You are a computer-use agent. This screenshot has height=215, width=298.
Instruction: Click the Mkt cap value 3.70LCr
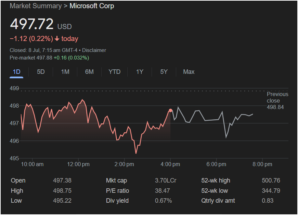click(x=166, y=180)
